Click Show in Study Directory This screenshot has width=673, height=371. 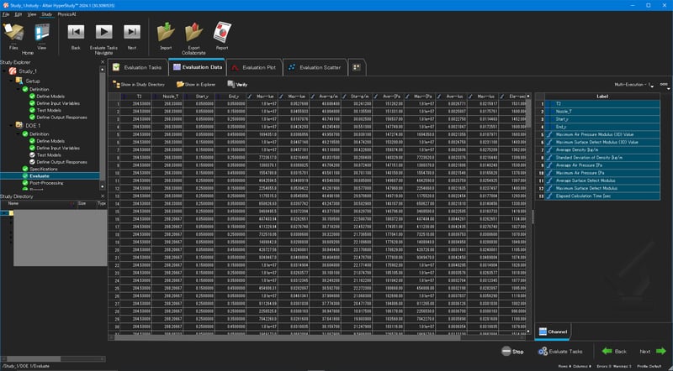[139, 85]
